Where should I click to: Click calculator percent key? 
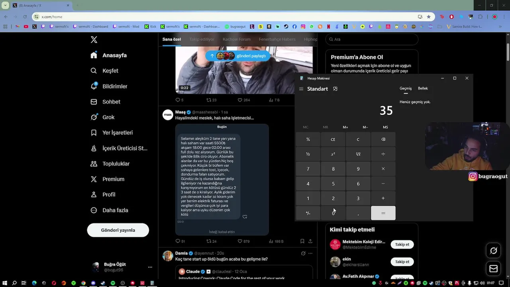(308, 140)
